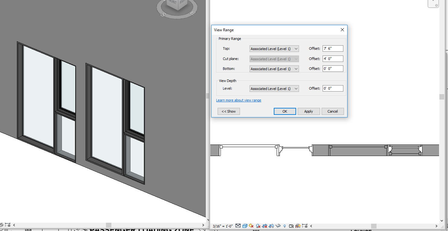Click the Reveal Hidden Elements lightbulb
The height and width of the screenshot is (231, 448).
click(284, 226)
